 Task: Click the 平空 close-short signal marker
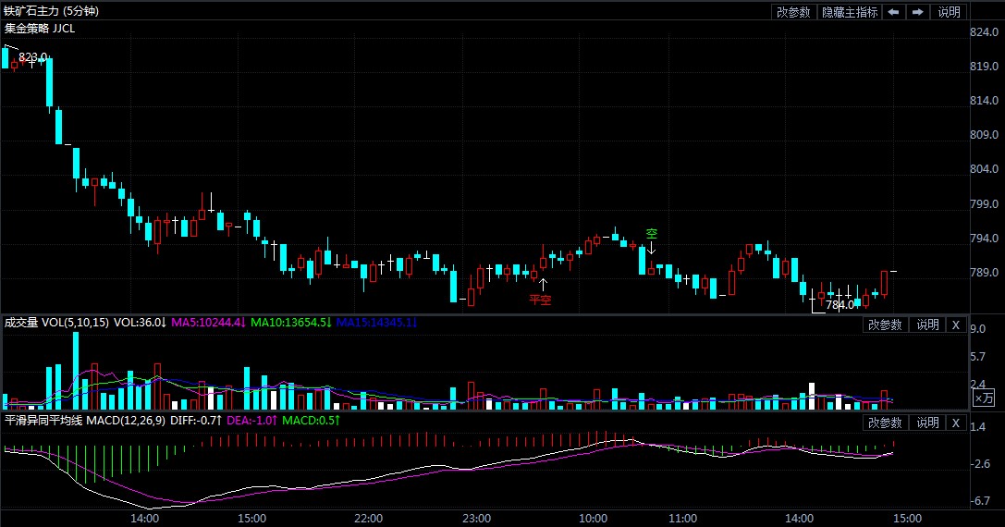[540, 300]
